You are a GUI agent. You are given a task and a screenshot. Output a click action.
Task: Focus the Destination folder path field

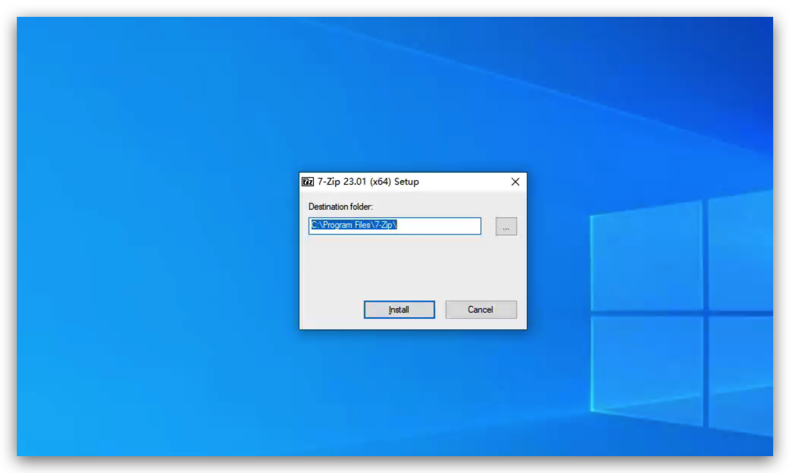395,226
